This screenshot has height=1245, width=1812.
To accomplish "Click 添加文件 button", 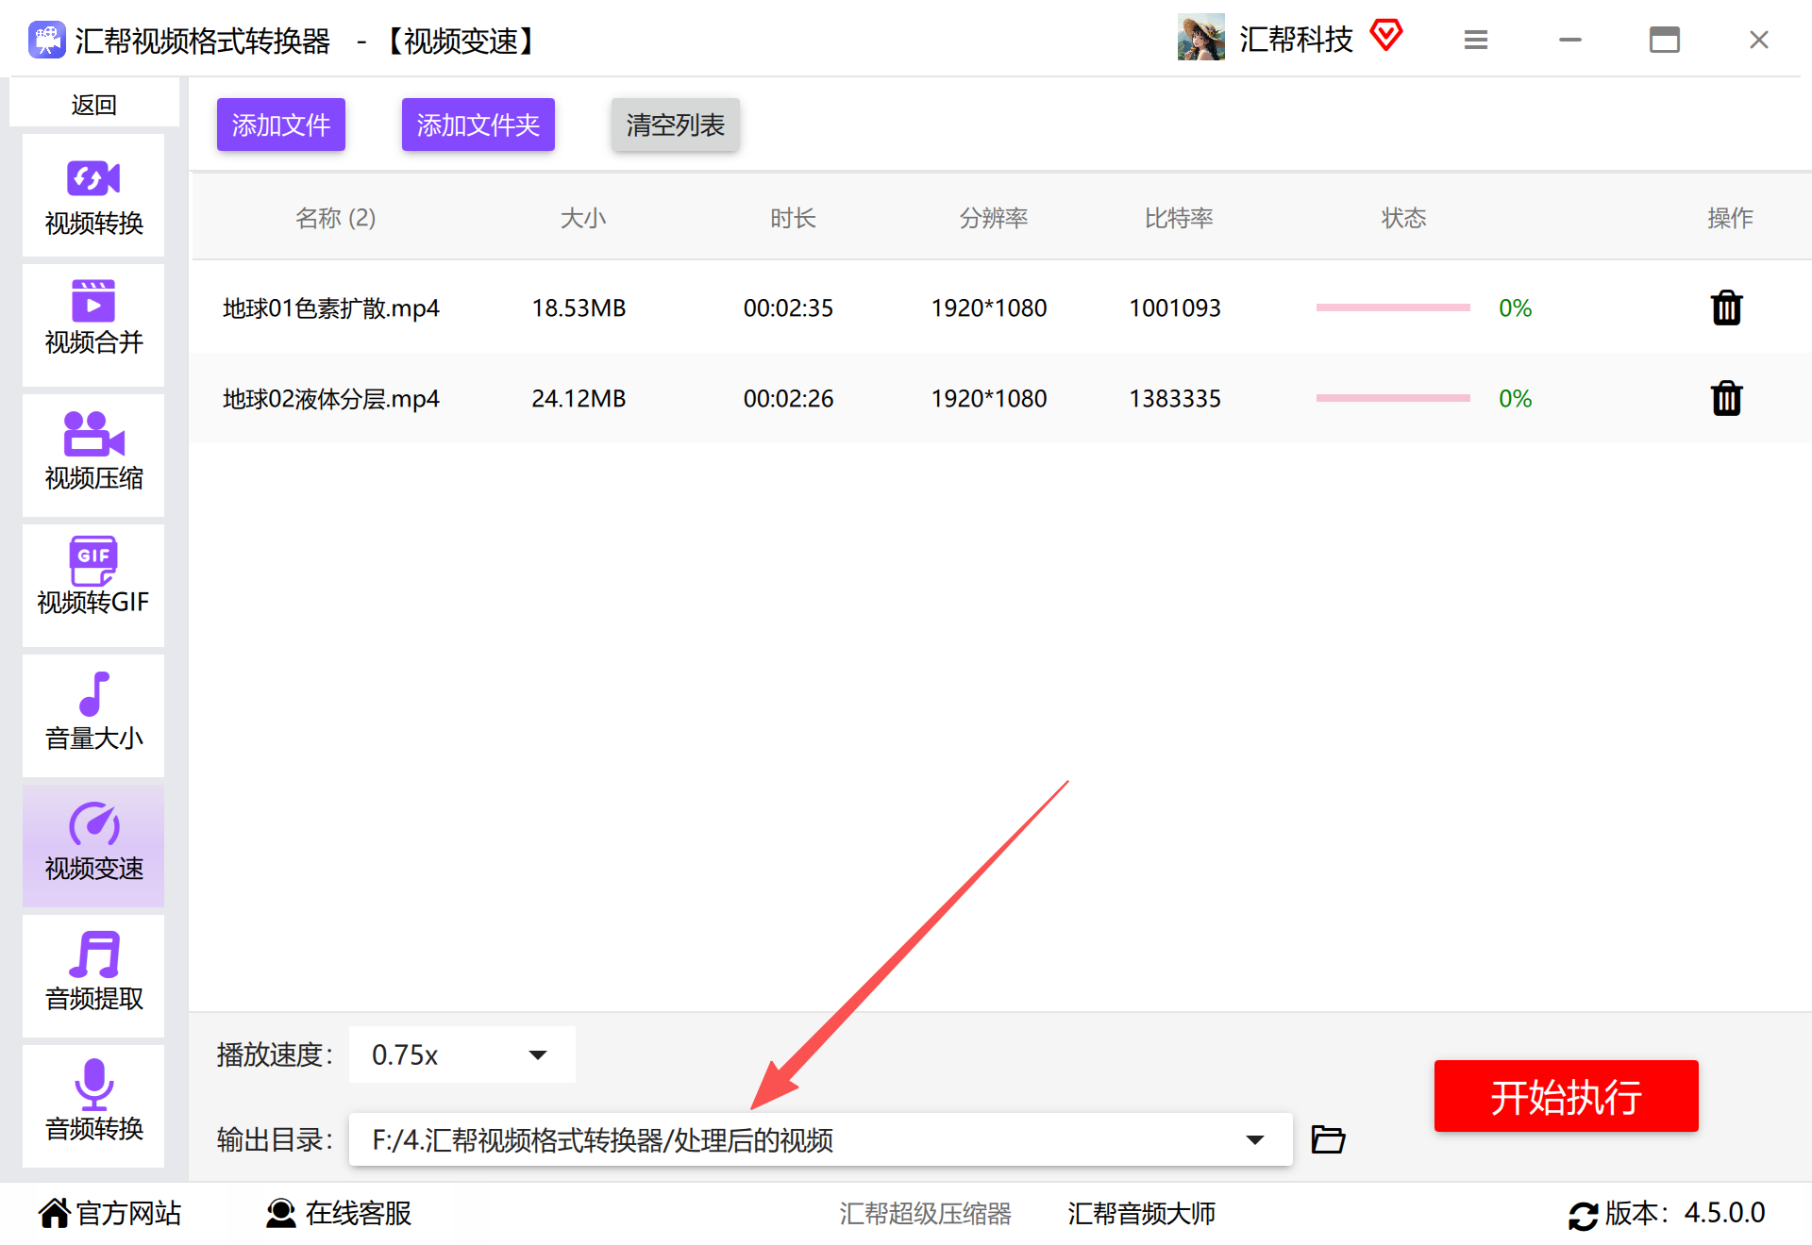I will click(281, 124).
